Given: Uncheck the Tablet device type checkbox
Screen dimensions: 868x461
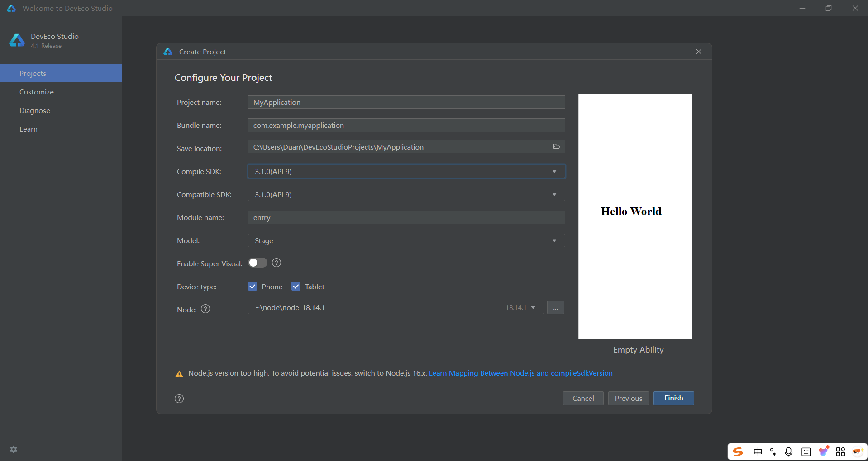Looking at the screenshot, I should pos(296,287).
